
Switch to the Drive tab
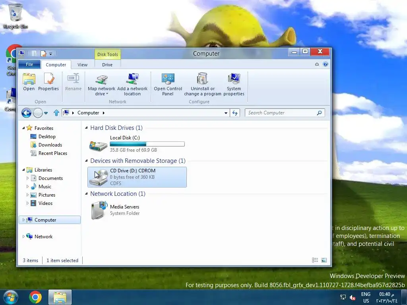pyautogui.click(x=107, y=65)
